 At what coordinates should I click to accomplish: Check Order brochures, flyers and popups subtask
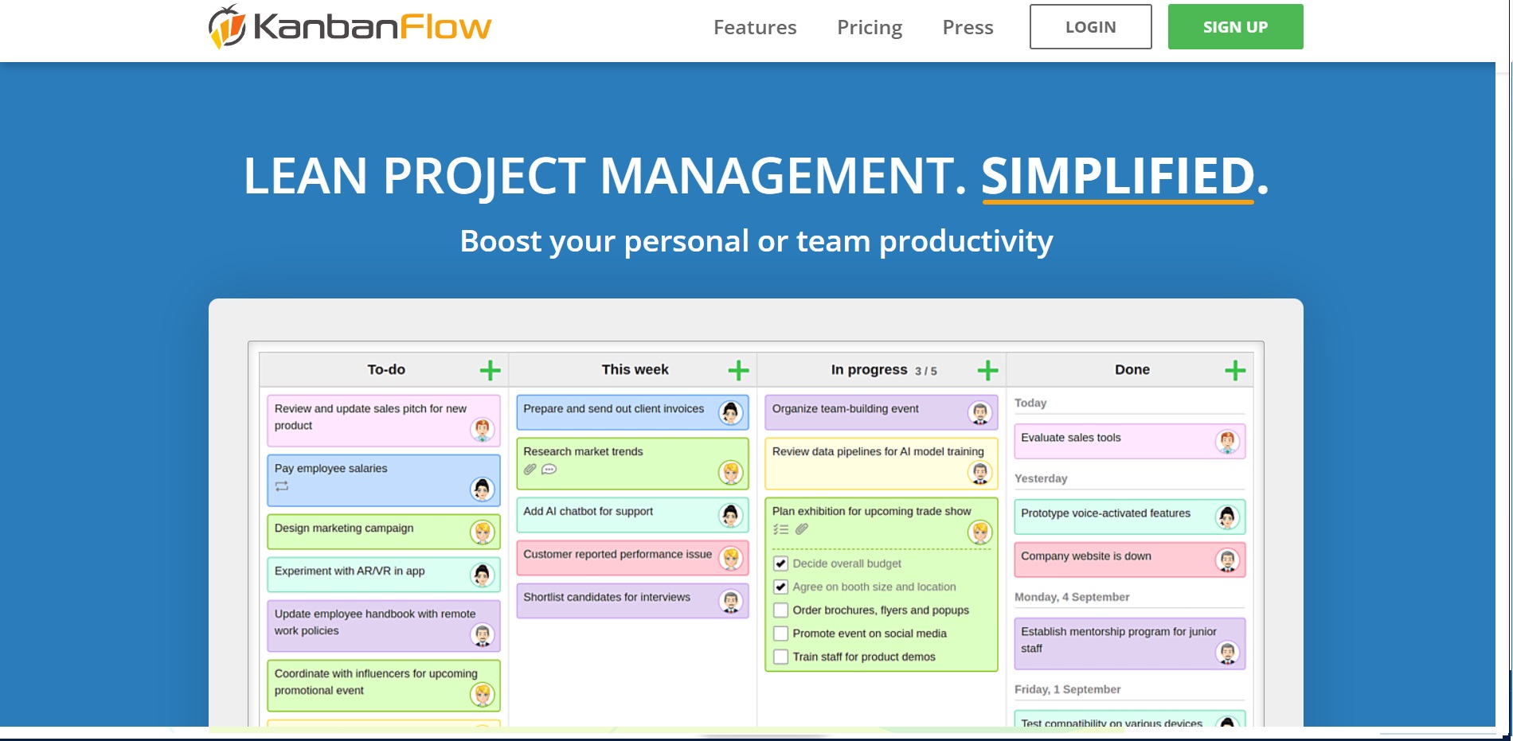pyautogui.click(x=780, y=610)
